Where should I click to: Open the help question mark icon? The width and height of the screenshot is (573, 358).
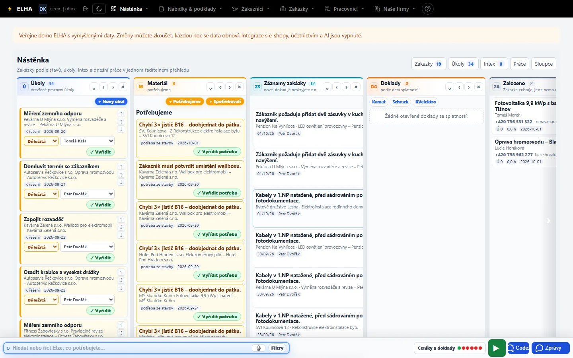tap(427, 9)
